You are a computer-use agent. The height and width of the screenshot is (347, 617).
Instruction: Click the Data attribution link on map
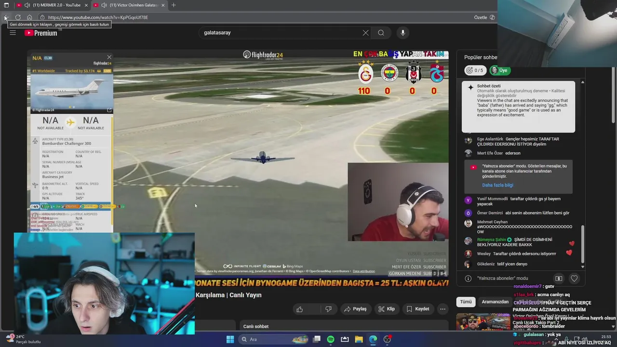pyautogui.click(x=363, y=271)
